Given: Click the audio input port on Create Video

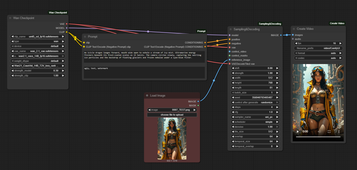Looking at the screenshot, I should click(x=293, y=39).
